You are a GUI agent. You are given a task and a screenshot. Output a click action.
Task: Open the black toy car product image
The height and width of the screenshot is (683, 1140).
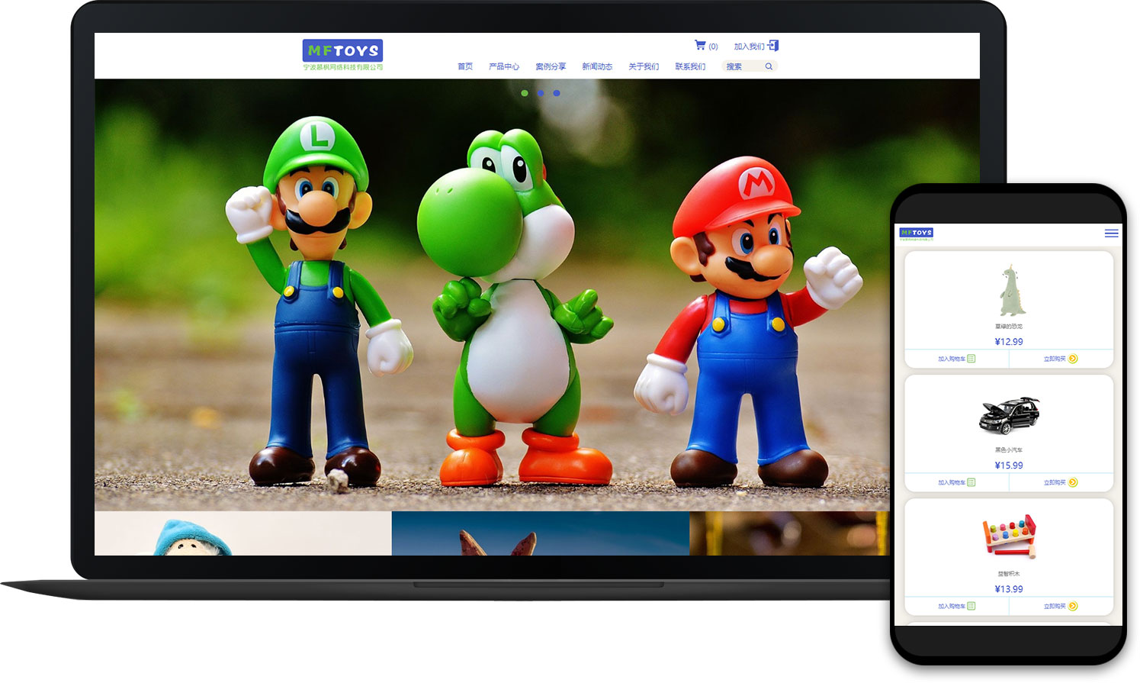coord(1009,416)
